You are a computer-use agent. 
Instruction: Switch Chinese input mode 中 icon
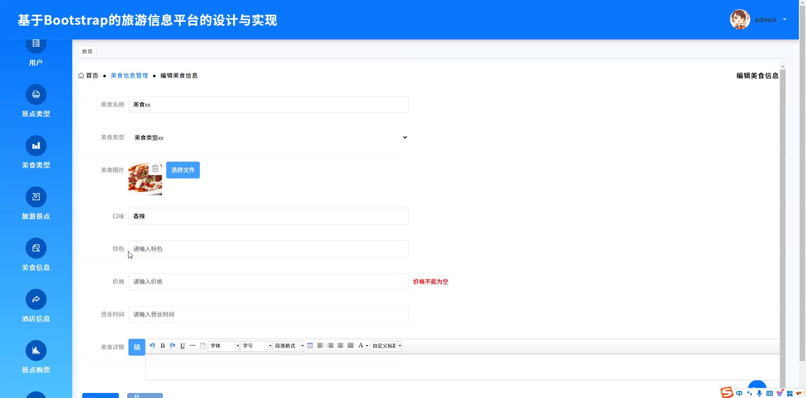739,393
